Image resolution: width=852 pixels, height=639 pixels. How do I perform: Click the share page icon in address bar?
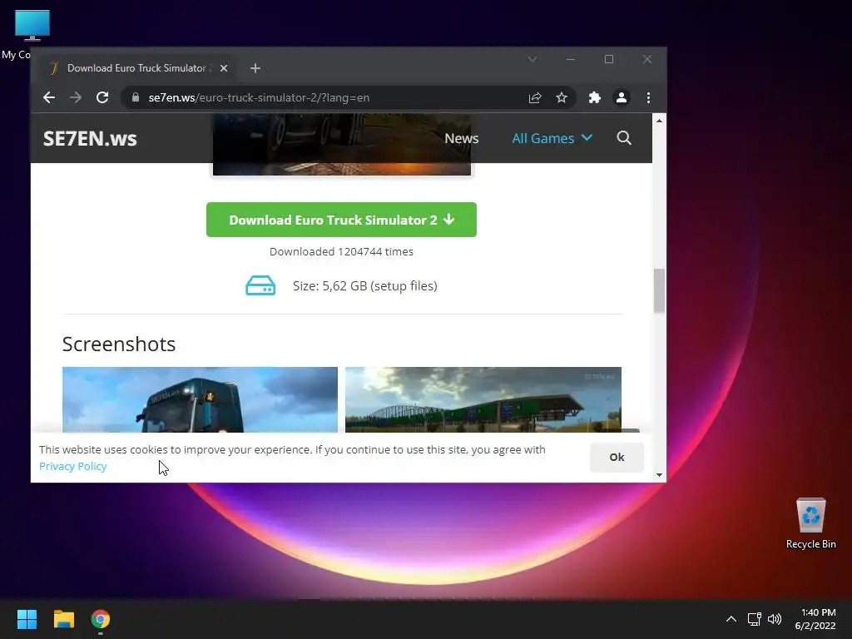[x=535, y=98]
